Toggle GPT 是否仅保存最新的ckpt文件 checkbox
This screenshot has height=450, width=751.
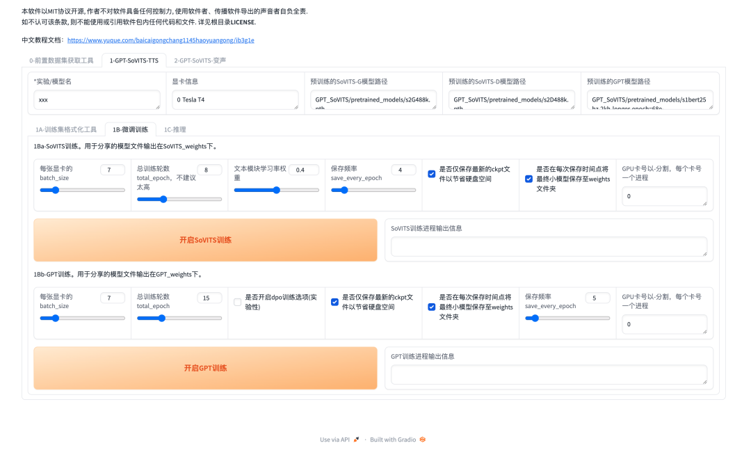pos(334,302)
